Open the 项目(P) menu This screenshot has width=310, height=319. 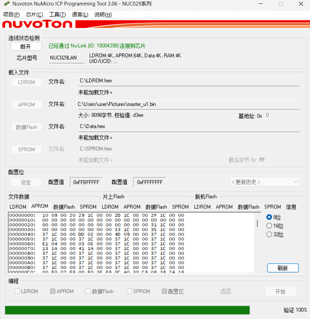point(11,14)
